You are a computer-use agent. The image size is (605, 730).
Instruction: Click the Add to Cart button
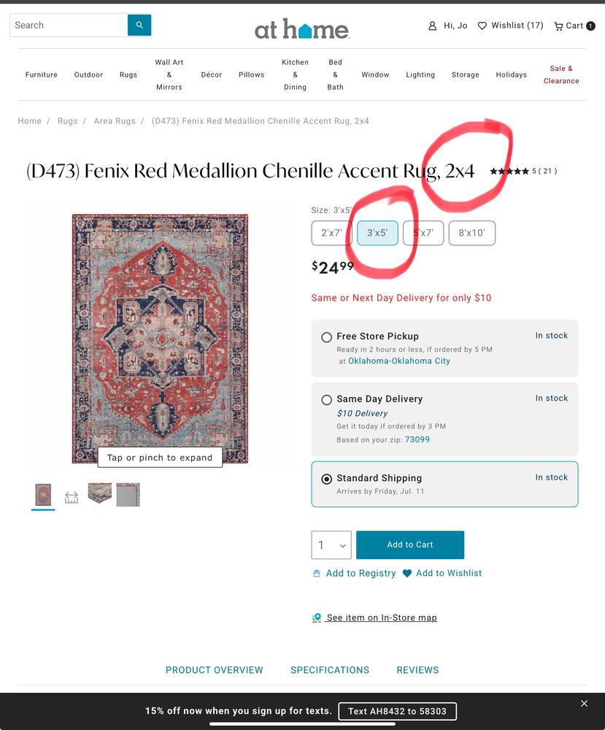coord(410,545)
